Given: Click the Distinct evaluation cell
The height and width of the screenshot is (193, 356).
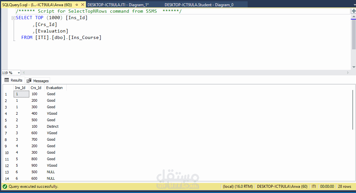Looking at the screenshot, I should point(53,126).
